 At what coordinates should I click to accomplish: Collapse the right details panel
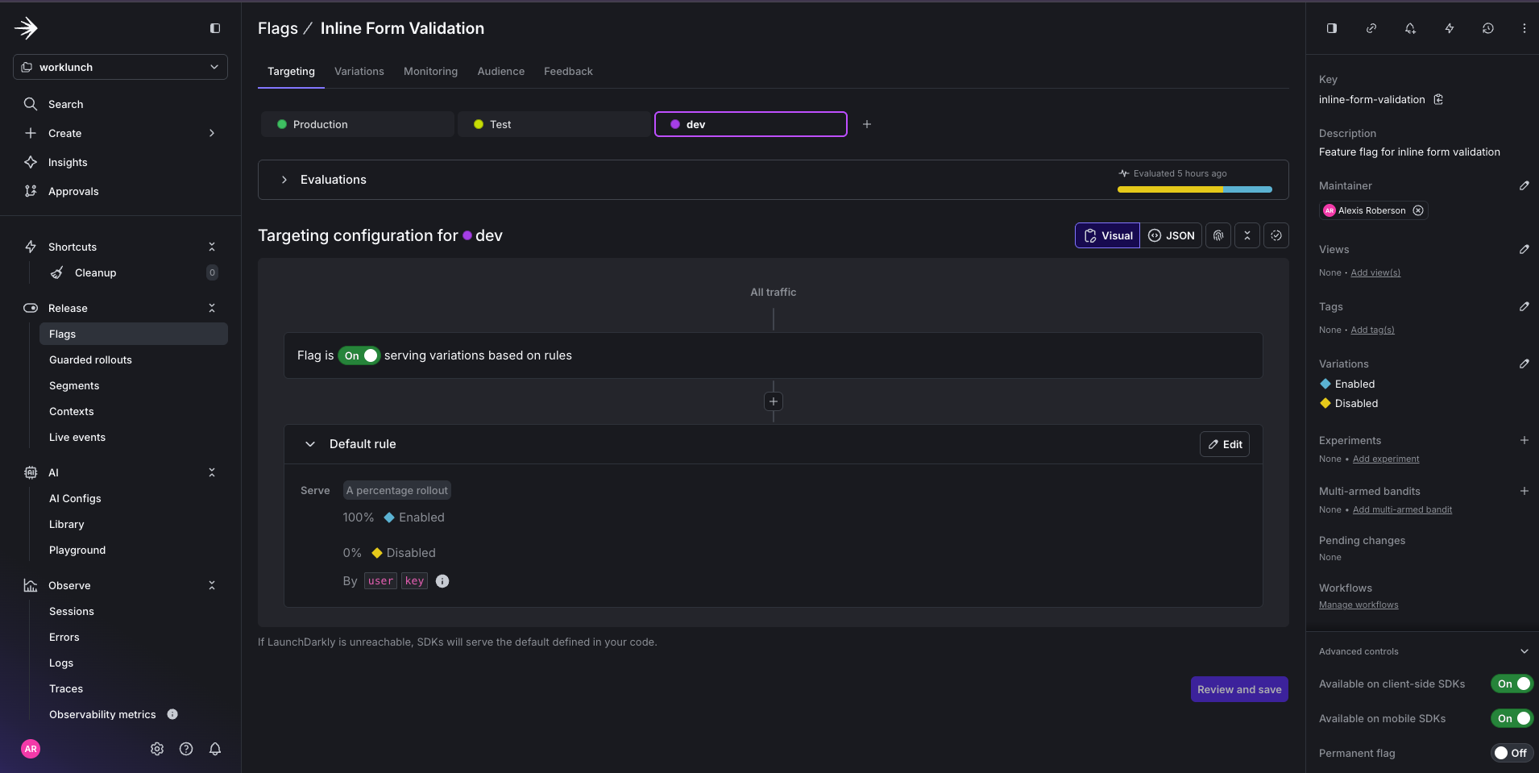pyautogui.click(x=1330, y=28)
